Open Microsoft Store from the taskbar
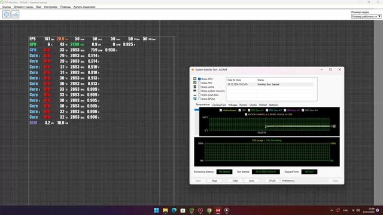 point(183,210)
